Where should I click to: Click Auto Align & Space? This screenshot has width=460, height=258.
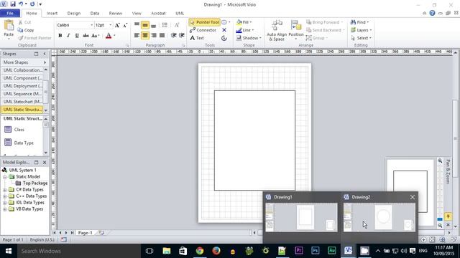coord(277,30)
